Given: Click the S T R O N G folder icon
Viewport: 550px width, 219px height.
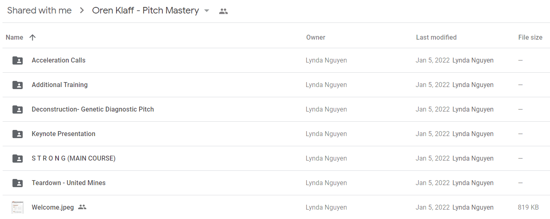Looking at the screenshot, I should tap(18, 159).
